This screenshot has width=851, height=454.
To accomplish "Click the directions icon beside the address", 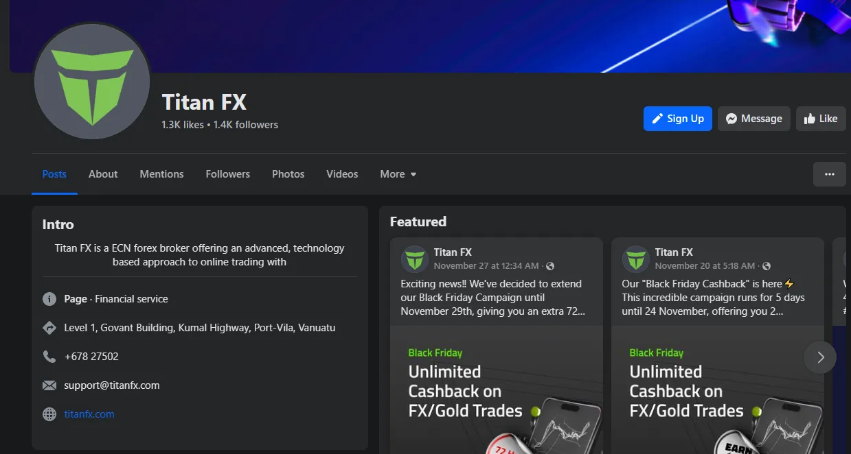I will point(49,328).
